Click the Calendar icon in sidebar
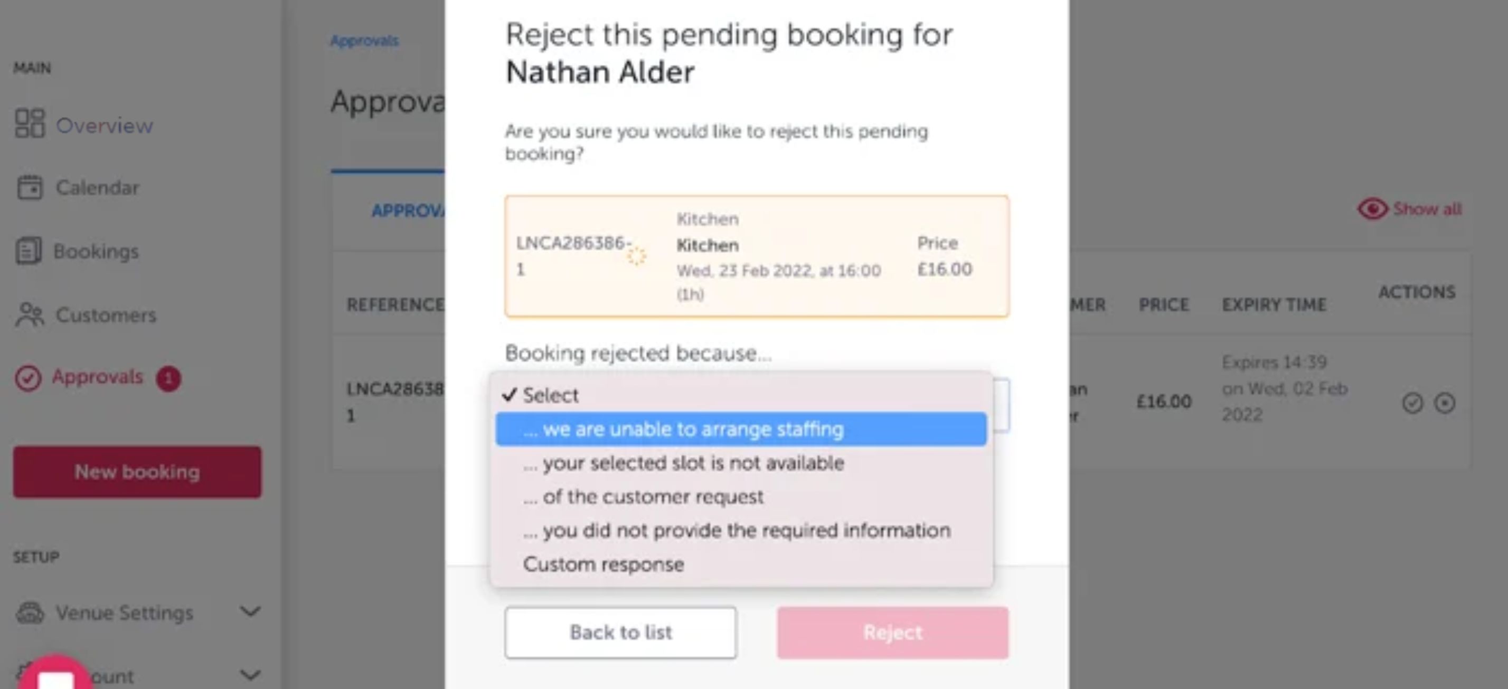 click(x=29, y=188)
